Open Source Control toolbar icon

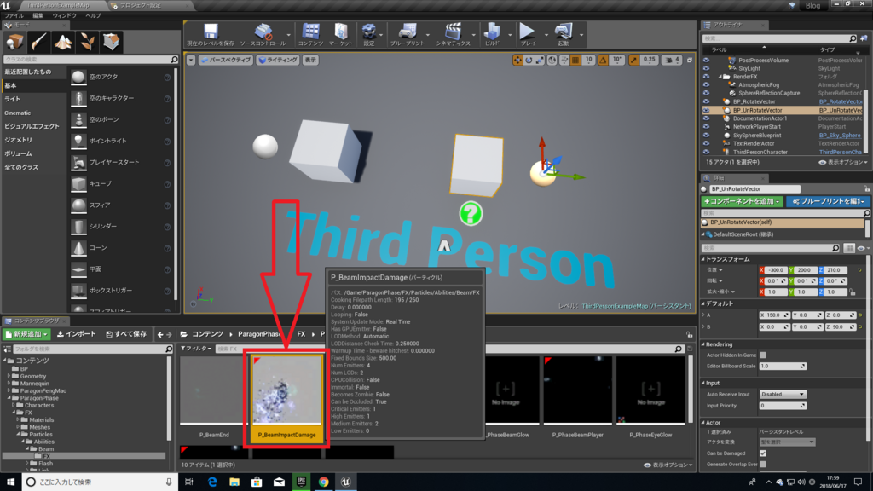tap(263, 34)
